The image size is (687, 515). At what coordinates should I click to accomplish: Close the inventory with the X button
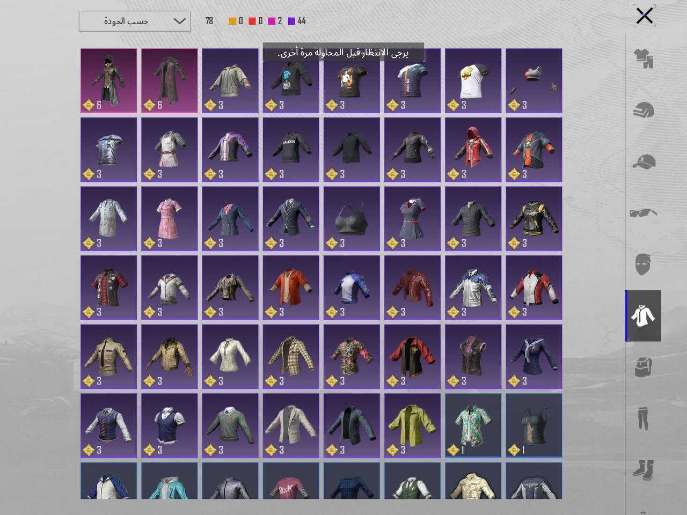point(644,16)
